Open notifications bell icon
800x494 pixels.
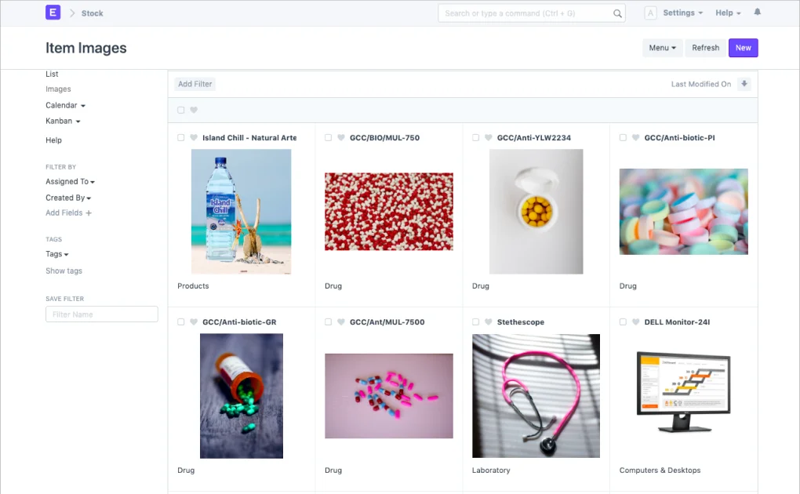click(757, 13)
